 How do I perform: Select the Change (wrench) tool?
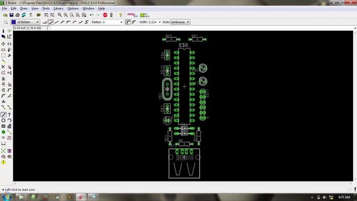pyautogui.click(x=9, y=55)
